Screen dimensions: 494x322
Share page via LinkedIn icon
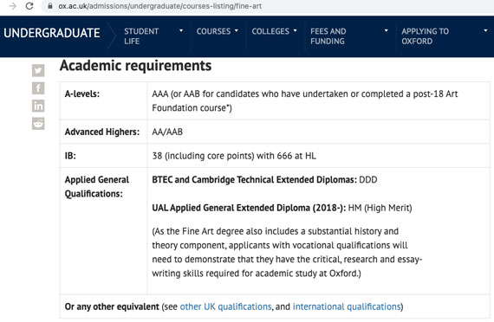(38, 106)
